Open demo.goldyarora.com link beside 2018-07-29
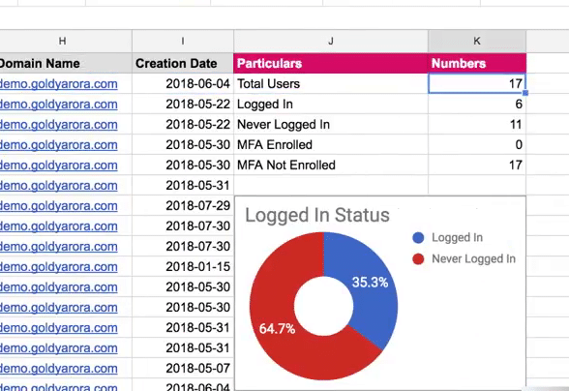 (59, 206)
